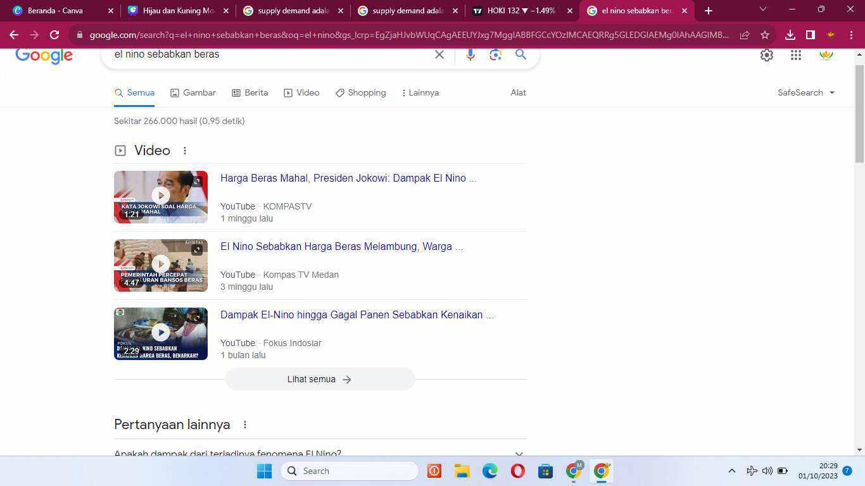The height and width of the screenshot is (486, 865).
Task: Open the Google apps grid
Action: [796, 55]
